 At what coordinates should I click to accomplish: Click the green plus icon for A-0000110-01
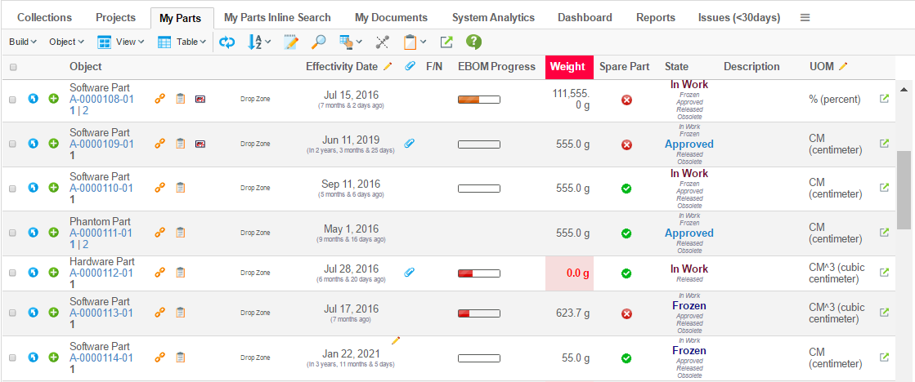pyautogui.click(x=53, y=188)
